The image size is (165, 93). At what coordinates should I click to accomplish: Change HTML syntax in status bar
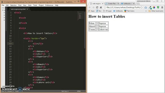pyautogui.click(x=79, y=91)
